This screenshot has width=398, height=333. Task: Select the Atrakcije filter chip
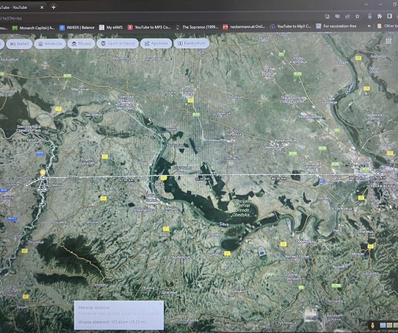pos(50,44)
